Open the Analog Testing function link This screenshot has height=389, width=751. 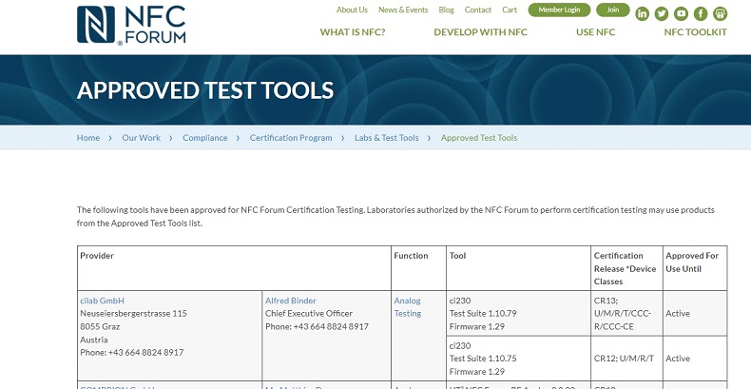click(408, 307)
